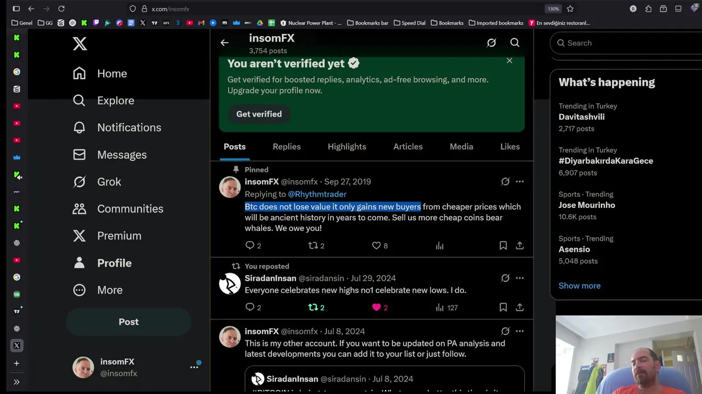View 127 views analytics on SiradanInsan post
This screenshot has height=394, width=702.
click(x=446, y=308)
